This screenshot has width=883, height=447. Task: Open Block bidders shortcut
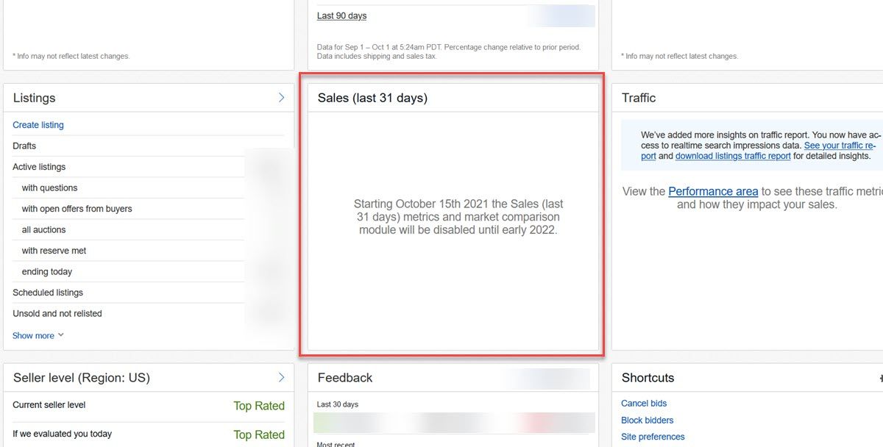pyautogui.click(x=647, y=420)
